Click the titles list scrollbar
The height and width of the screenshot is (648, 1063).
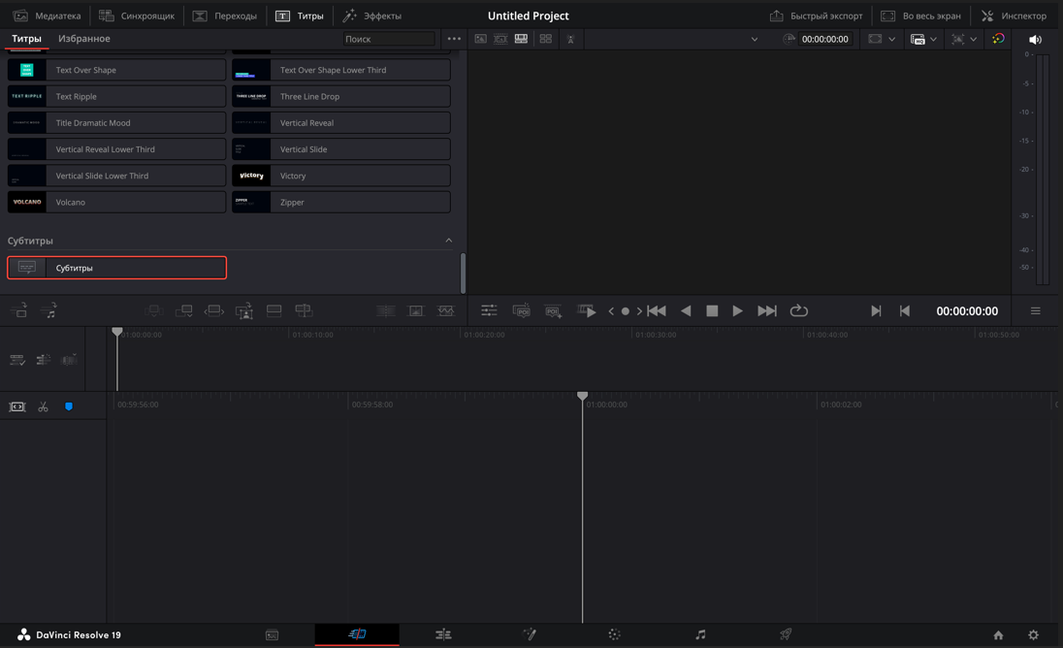tap(463, 274)
